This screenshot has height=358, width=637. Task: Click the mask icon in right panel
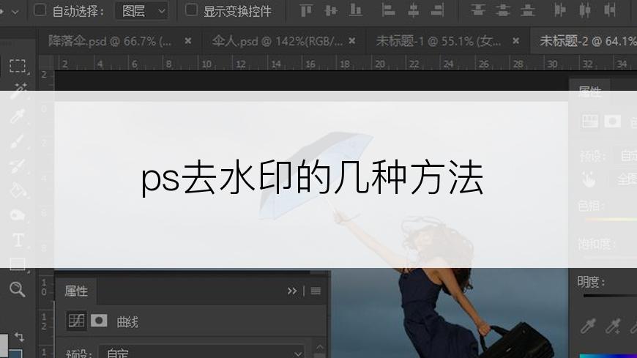point(612,121)
